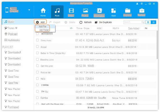Open the Home section
Viewport: 160px width, 112px height.
click(43, 12)
